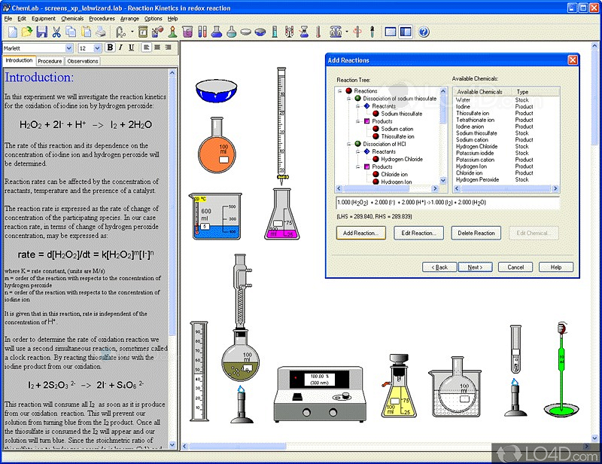
Task: Open the font size dropdown
Action: [x=97, y=47]
